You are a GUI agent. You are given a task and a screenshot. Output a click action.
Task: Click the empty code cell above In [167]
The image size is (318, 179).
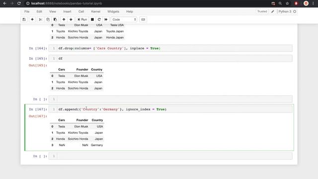pyautogui.click(x=170, y=99)
